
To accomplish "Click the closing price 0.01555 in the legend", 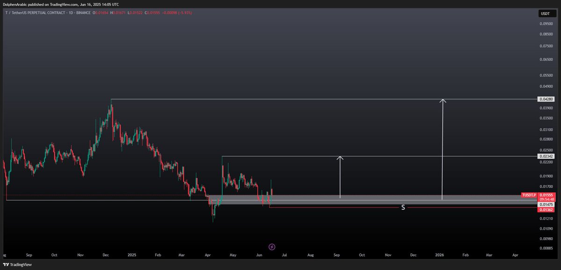I will (153, 14).
